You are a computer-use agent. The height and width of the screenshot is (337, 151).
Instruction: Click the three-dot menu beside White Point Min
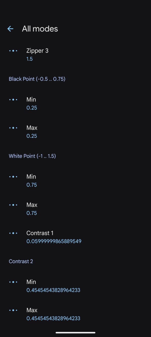tap(13, 176)
